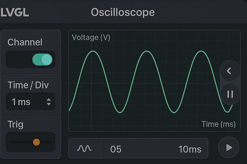Select the waveform shape icon button
Image resolution: width=247 pixels, height=164 pixels.
pos(85,148)
